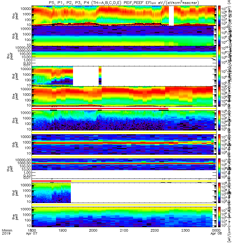Click the color bar beside the thd peef panel

click(219, 76)
